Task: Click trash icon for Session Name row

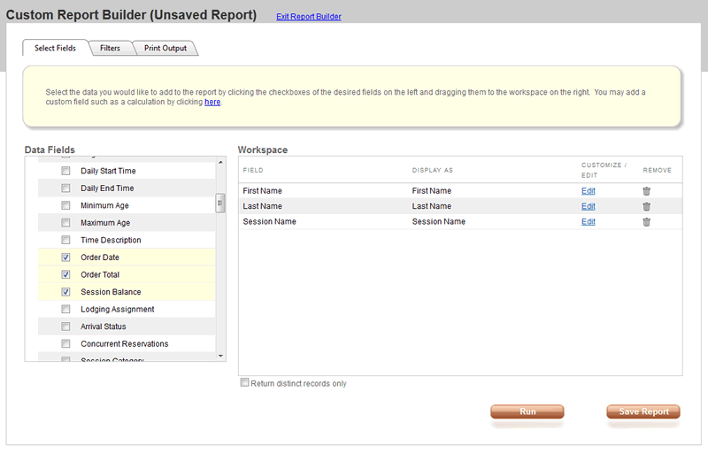Action: coord(646,222)
